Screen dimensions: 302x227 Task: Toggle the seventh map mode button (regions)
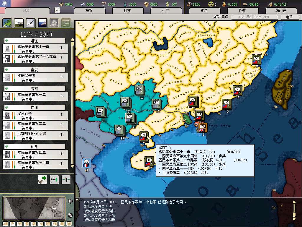(47, 224)
